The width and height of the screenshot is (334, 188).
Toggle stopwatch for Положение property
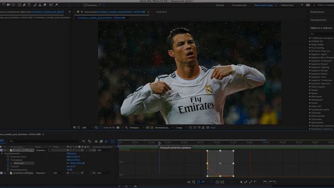8,160
